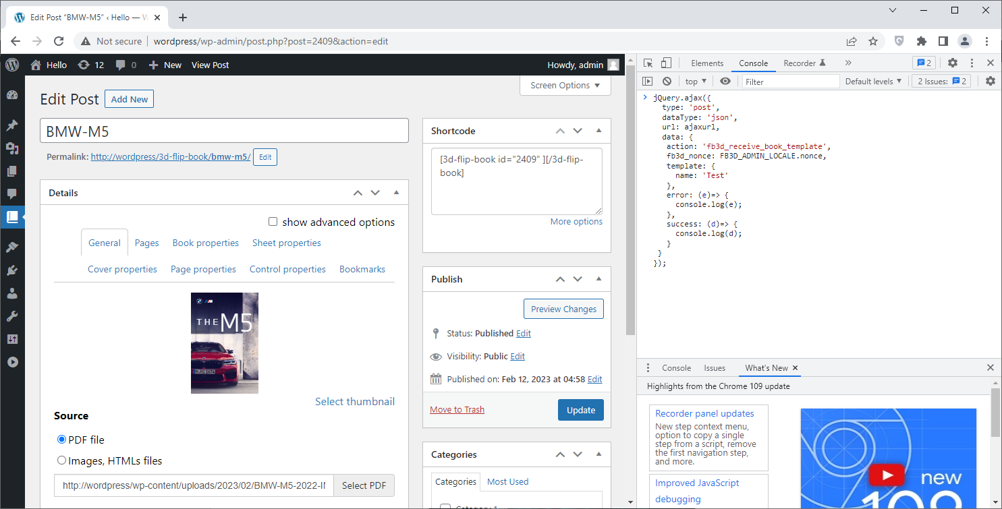Click the post title field BMW-M5
This screenshot has width=1002, height=509.
click(225, 131)
